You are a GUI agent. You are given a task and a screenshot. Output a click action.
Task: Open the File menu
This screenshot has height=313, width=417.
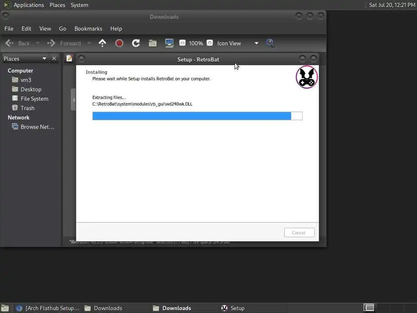coord(9,29)
